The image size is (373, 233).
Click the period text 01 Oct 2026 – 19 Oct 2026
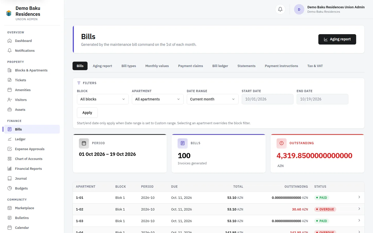(x=107, y=154)
